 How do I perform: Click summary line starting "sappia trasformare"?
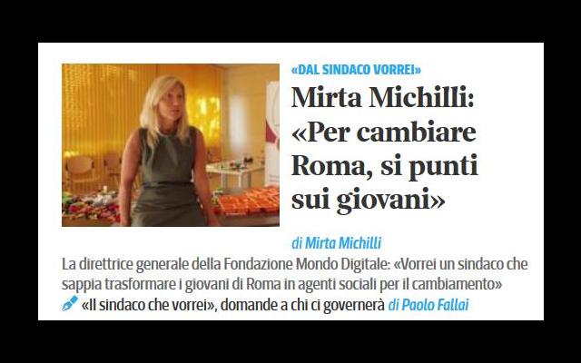(282, 284)
